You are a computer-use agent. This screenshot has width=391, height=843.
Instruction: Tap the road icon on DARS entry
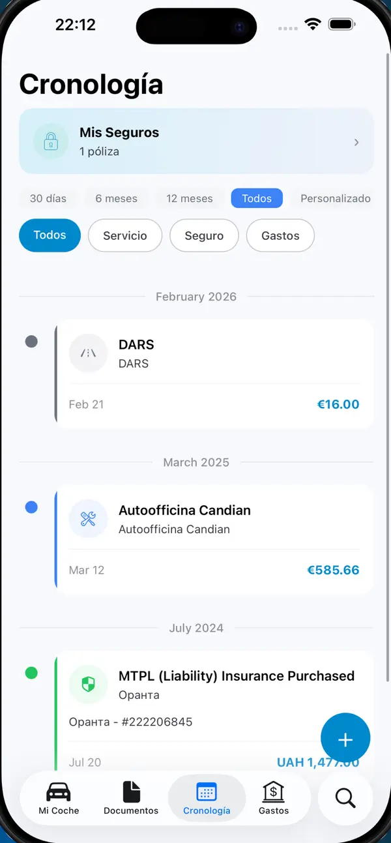click(x=88, y=353)
